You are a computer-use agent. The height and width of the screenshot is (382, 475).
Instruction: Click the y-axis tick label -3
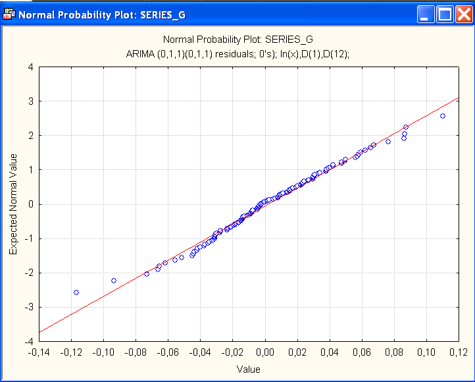pos(29,307)
